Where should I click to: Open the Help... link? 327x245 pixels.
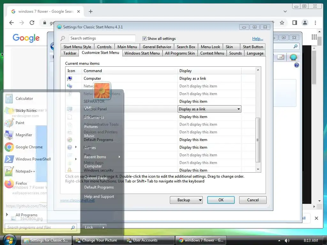(x=258, y=39)
